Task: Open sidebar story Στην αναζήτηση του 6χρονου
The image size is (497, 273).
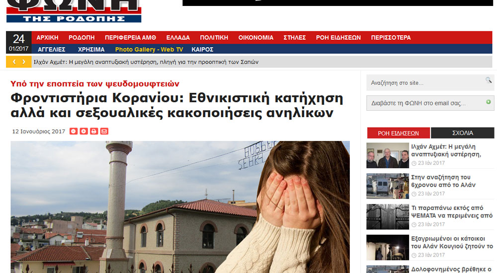Action: pos(443,181)
